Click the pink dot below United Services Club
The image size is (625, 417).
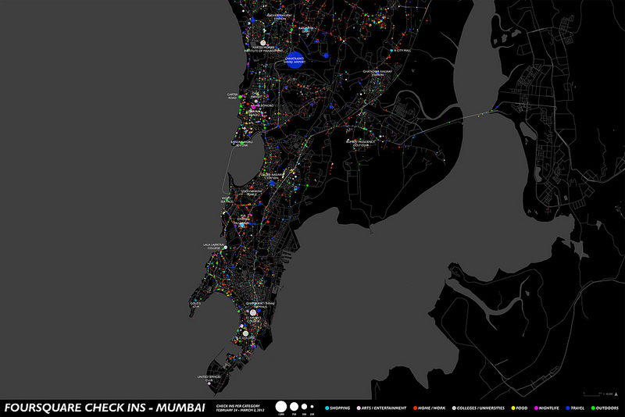coord(209,383)
